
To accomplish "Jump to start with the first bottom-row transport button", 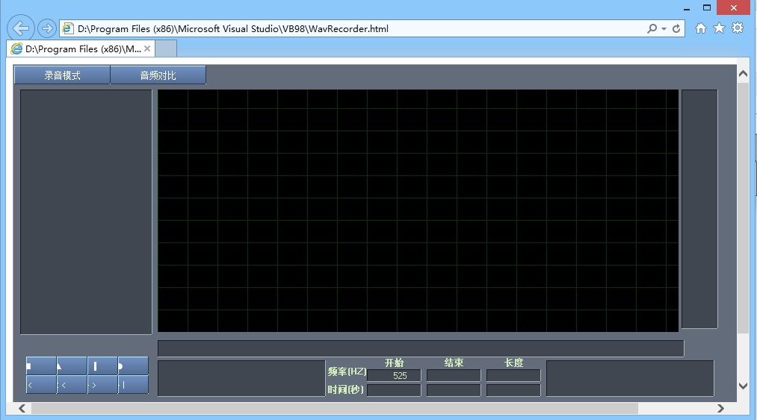I will click(41, 385).
